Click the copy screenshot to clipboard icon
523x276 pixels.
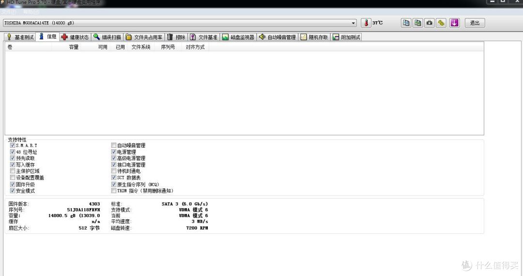[417, 23]
